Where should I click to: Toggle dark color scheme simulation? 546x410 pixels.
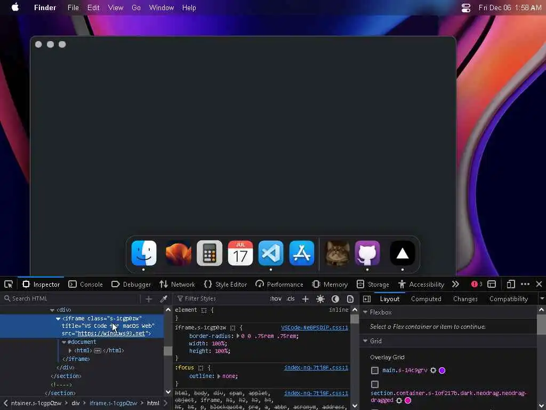[335, 299]
